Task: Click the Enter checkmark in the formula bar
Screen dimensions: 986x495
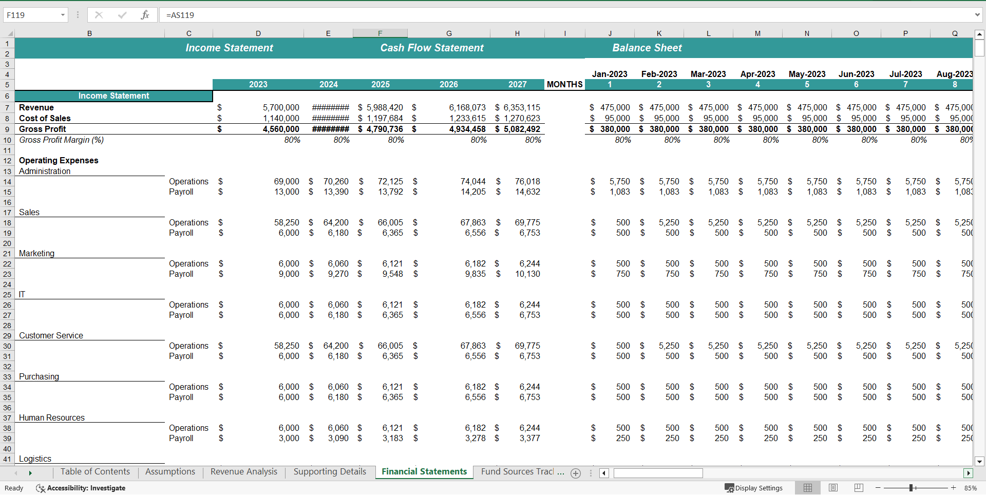Action: (122, 15)
